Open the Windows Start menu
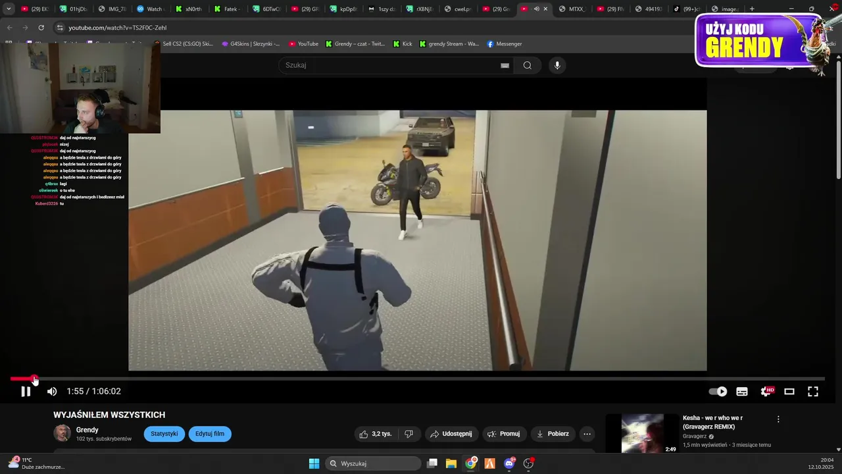The height and width of the screenshot is (474, 842). point(314,463)
